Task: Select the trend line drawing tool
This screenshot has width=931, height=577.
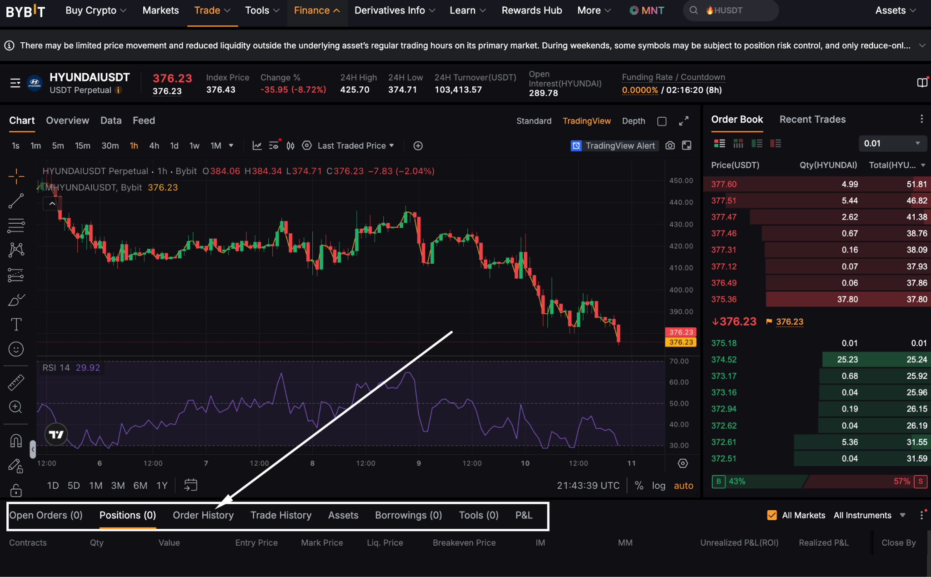Action: (16, 201)
